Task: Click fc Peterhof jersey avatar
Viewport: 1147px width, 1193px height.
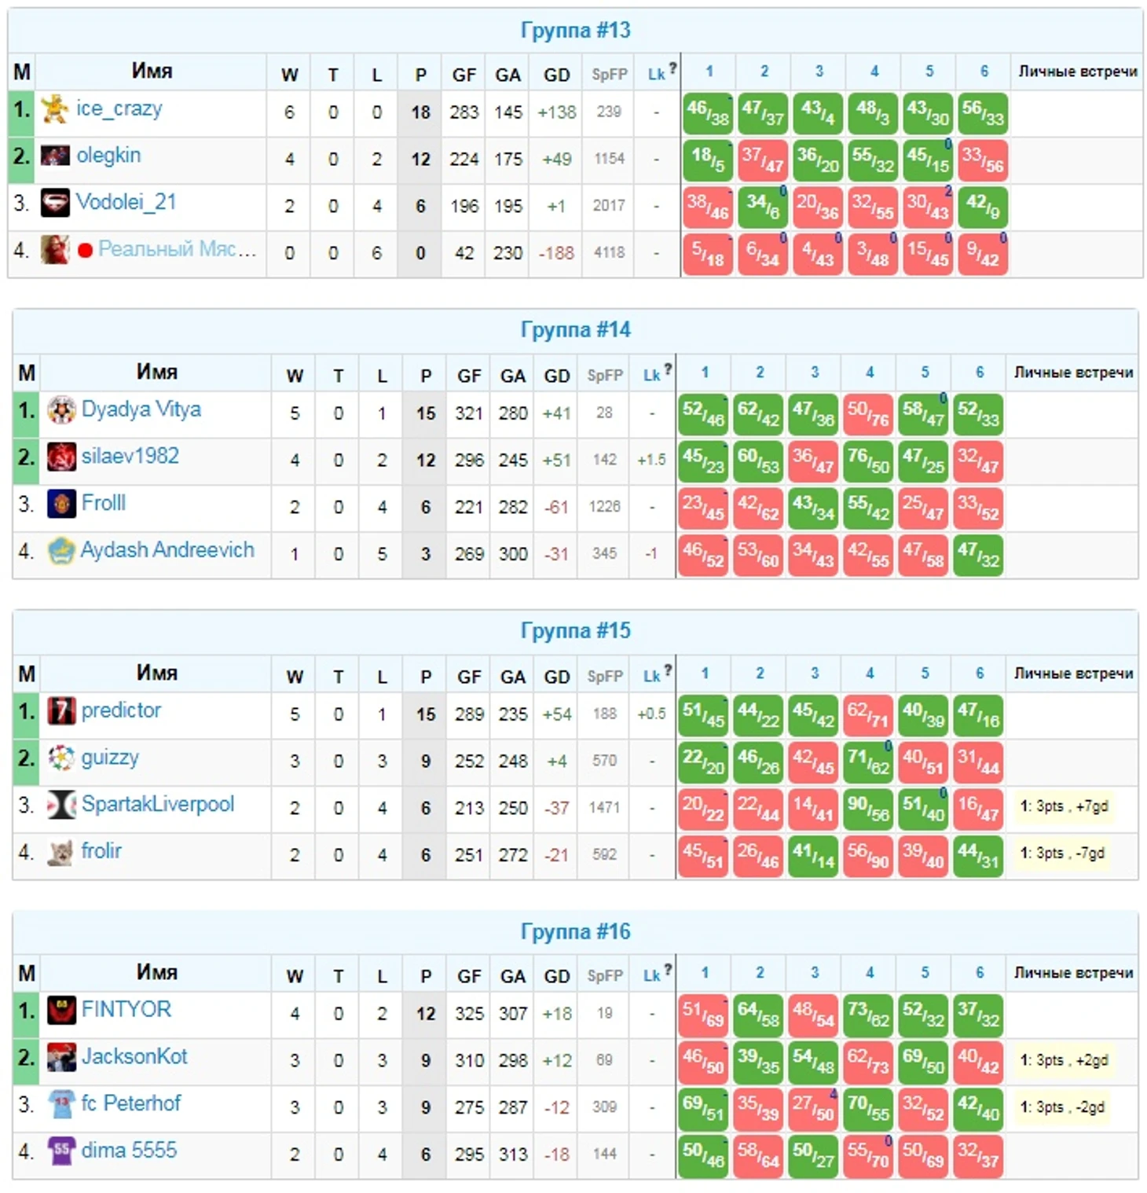Action: click(x=61, y=1104)
